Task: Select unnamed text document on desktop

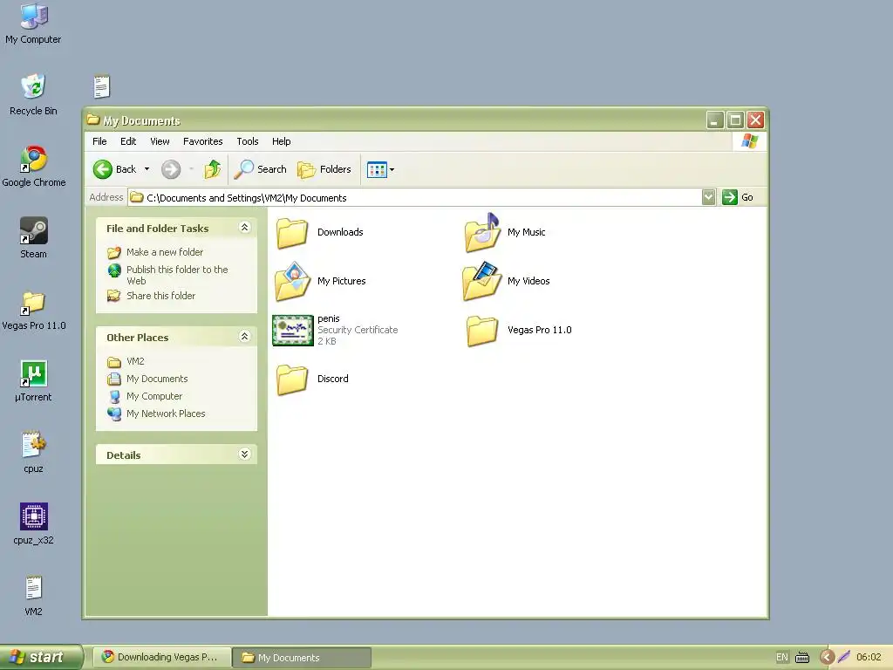Action: [101, 86]
